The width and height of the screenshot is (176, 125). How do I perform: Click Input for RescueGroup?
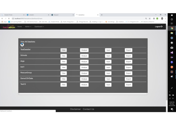108,73
